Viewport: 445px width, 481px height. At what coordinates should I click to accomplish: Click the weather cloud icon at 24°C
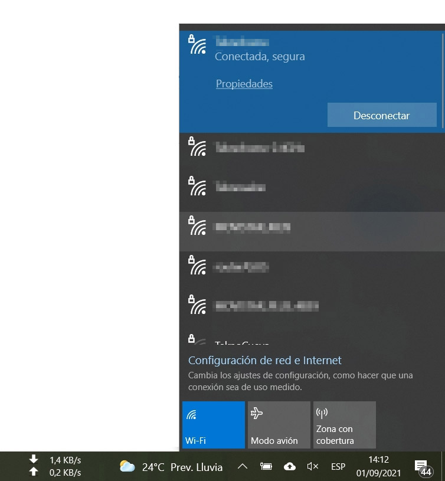tap(127, 467)
